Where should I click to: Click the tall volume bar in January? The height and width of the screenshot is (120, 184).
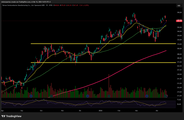click(x=109, y=85)
